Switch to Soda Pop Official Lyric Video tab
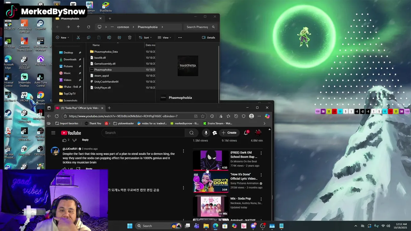Image resolution: width=411 pixels, height=231 pixels. (80, 108)
